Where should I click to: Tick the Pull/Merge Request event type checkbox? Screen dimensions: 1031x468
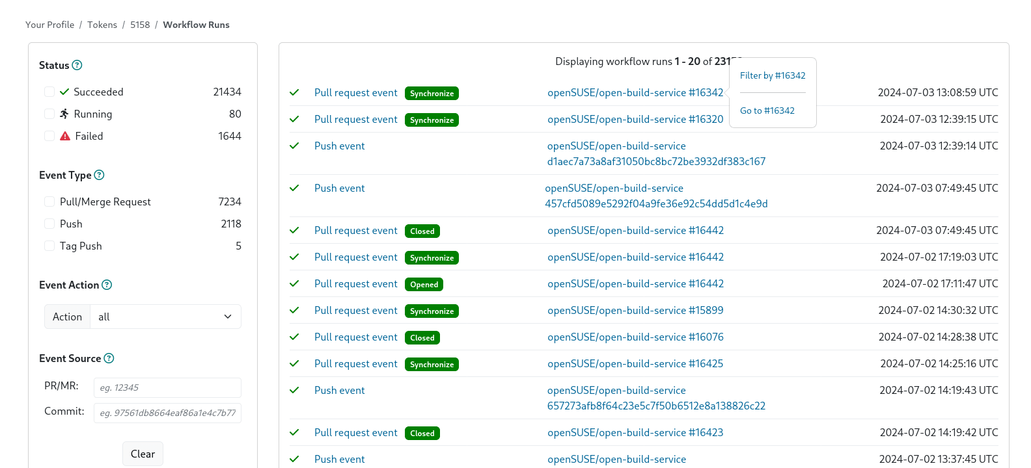[x=49, y=201]
